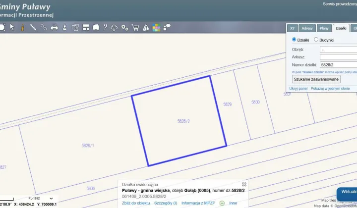Click the polygon shape tool icon
The width and height of the screenshot is (357, 208).
[96, 28]
